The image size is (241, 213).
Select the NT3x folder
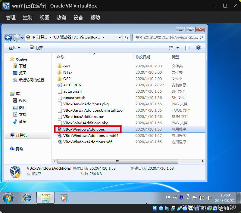point(68,72)
